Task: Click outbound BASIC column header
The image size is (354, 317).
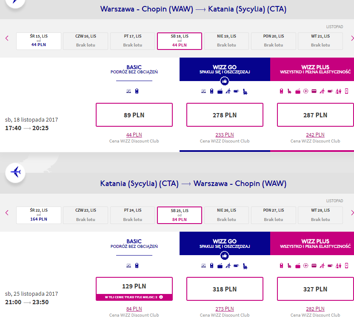Action: pos(134,70)
